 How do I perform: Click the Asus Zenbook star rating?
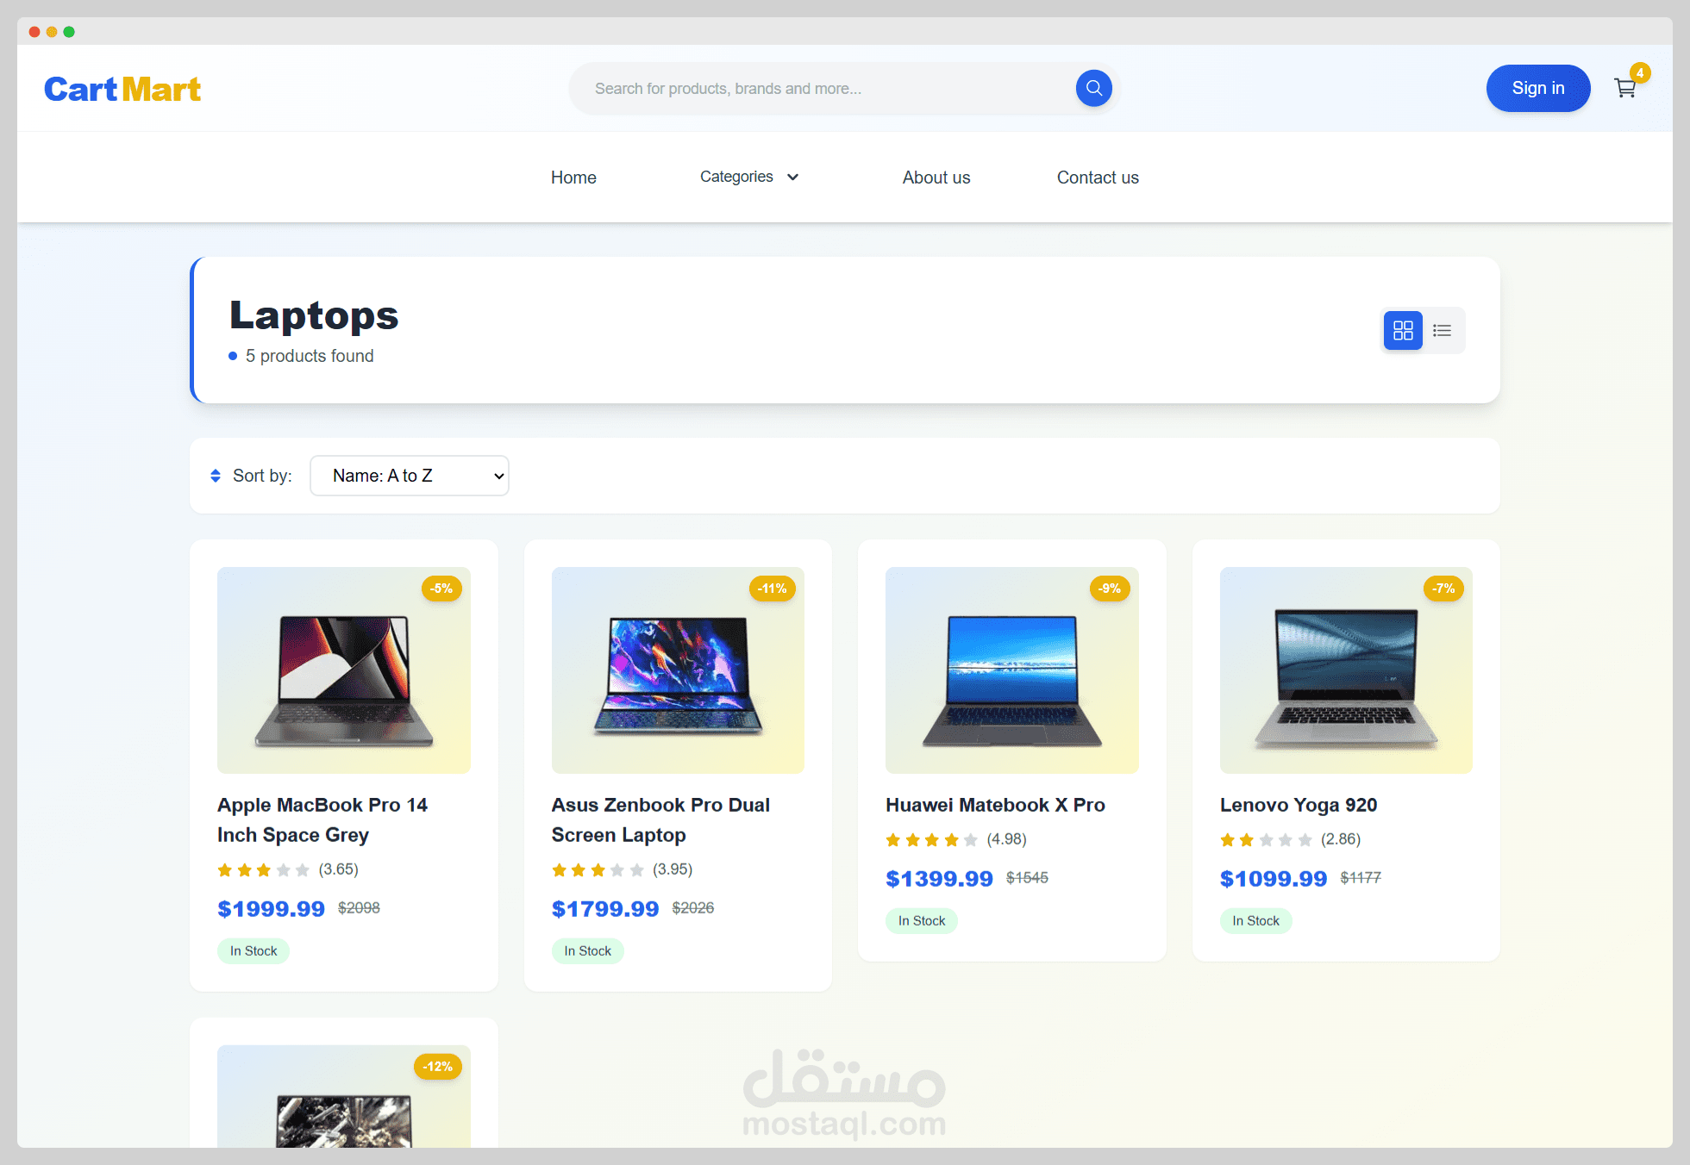pyautogui.click(x=598, y=870)
